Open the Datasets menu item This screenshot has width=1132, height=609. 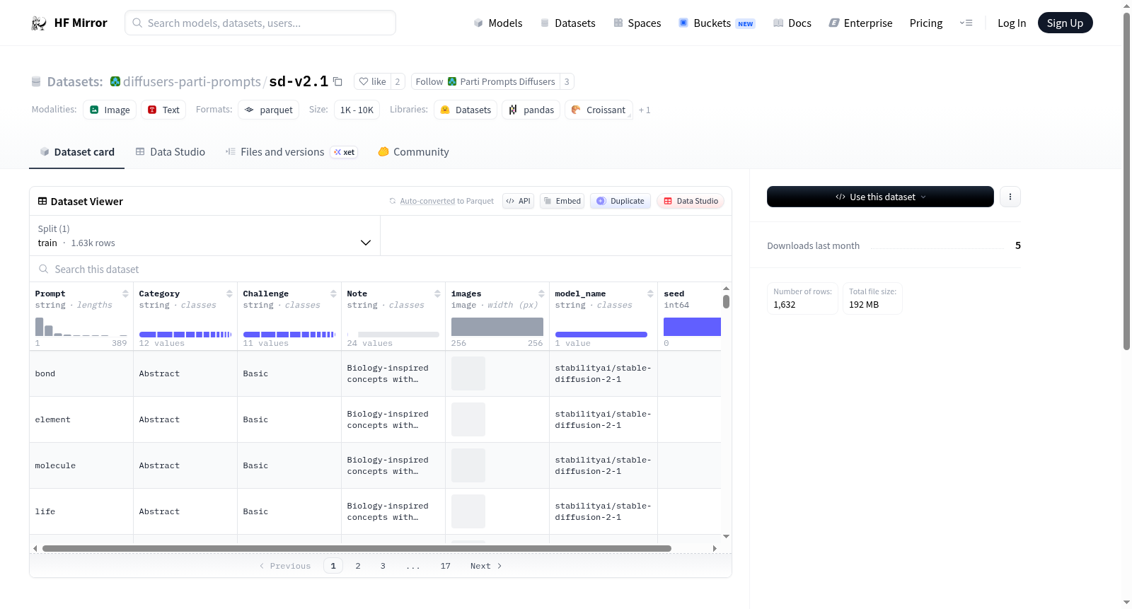click(x=567, y=23)
